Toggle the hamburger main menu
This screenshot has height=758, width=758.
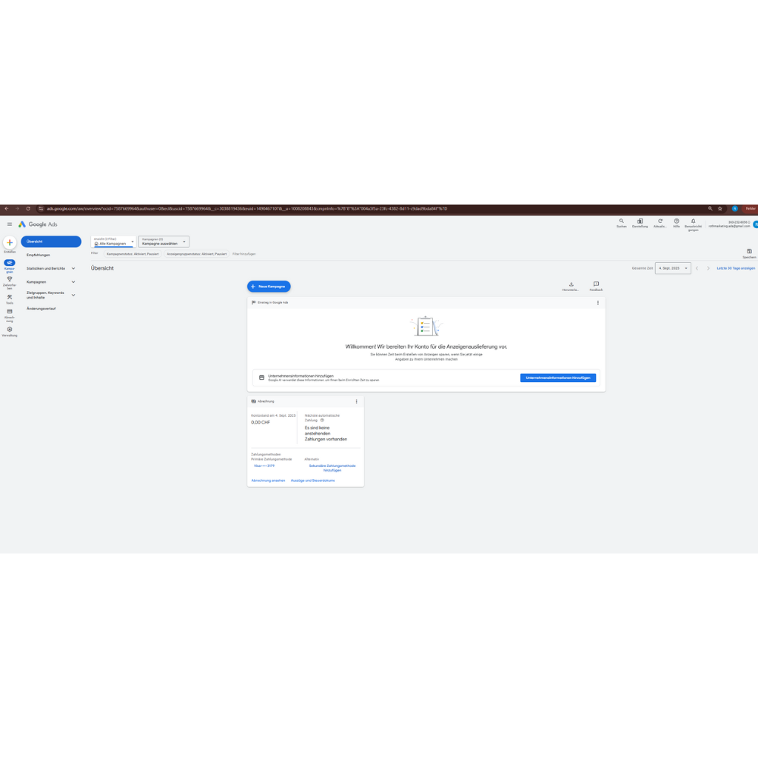[x=10, y=224]
